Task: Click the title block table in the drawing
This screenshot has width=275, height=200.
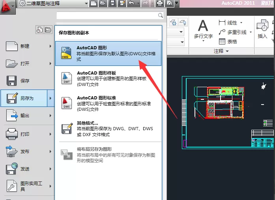Action: (x=262, y=138)
